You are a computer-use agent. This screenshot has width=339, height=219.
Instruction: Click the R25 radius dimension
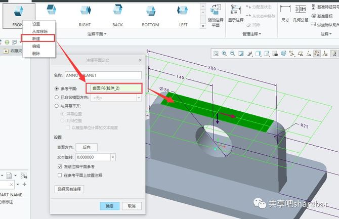click(x=305, y=125)
